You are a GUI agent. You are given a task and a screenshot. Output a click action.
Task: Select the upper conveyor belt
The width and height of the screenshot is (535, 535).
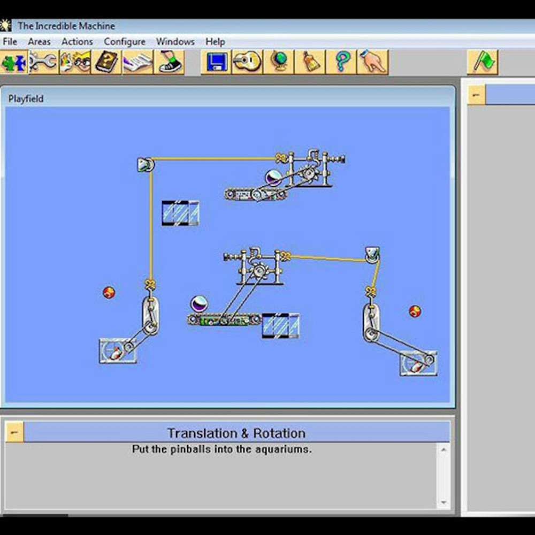coord(255,194)
